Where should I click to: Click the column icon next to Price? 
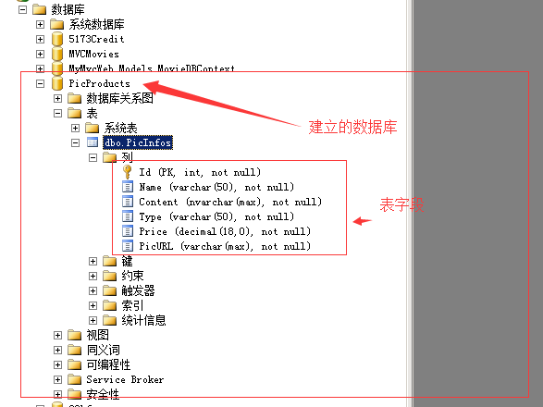(x=128, y=231)
